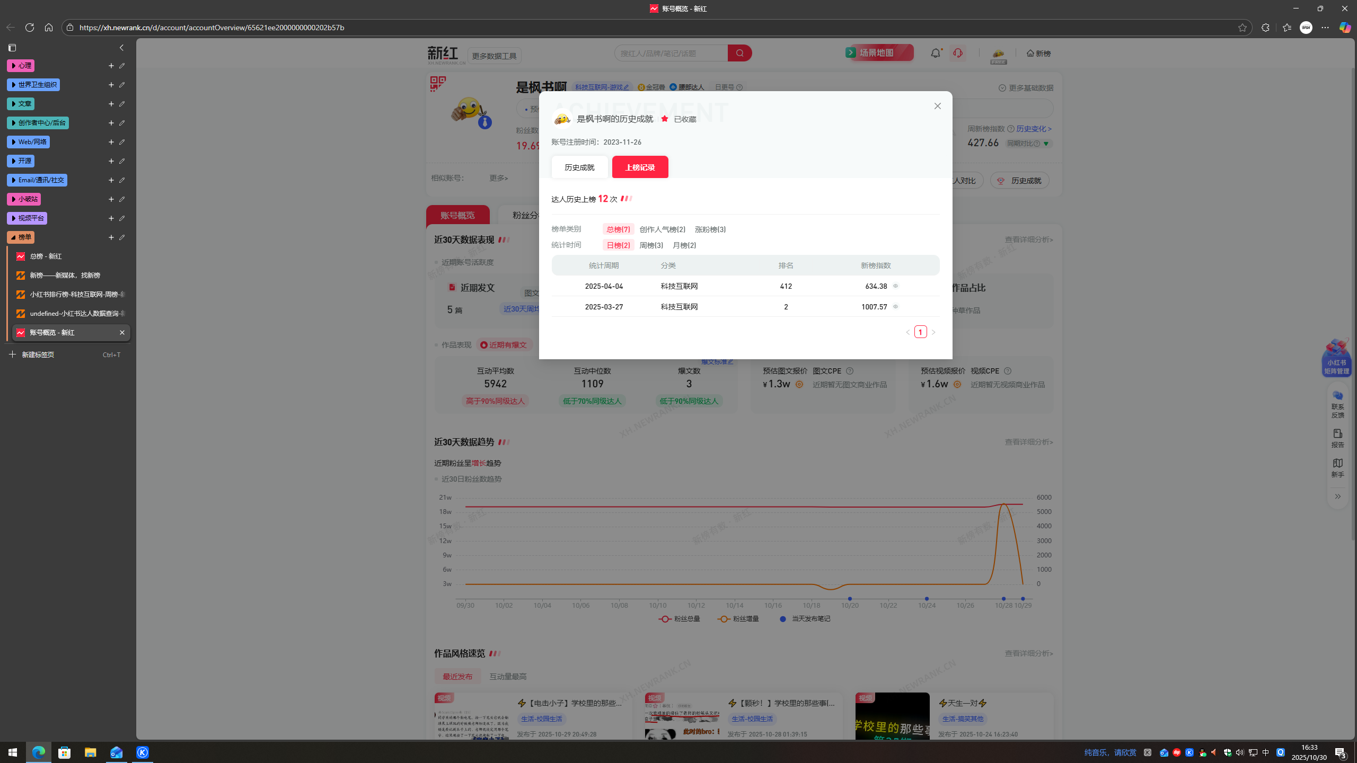The image size is (1357, 763).
Task: Open Copilot icon in browser toolbar
Action: 1344,28
